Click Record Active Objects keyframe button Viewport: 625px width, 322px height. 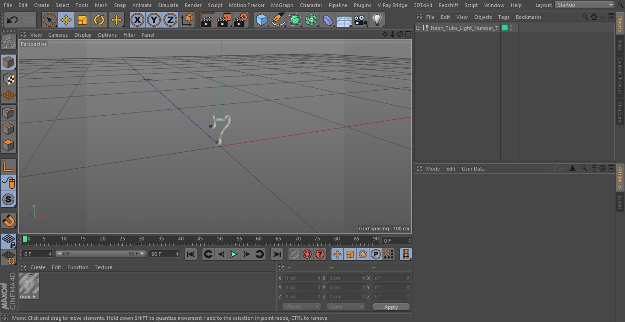(x=294, y=254)
